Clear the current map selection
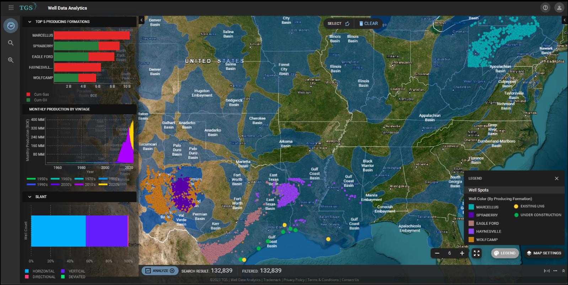The image size is (568, 285). (368, 23)
